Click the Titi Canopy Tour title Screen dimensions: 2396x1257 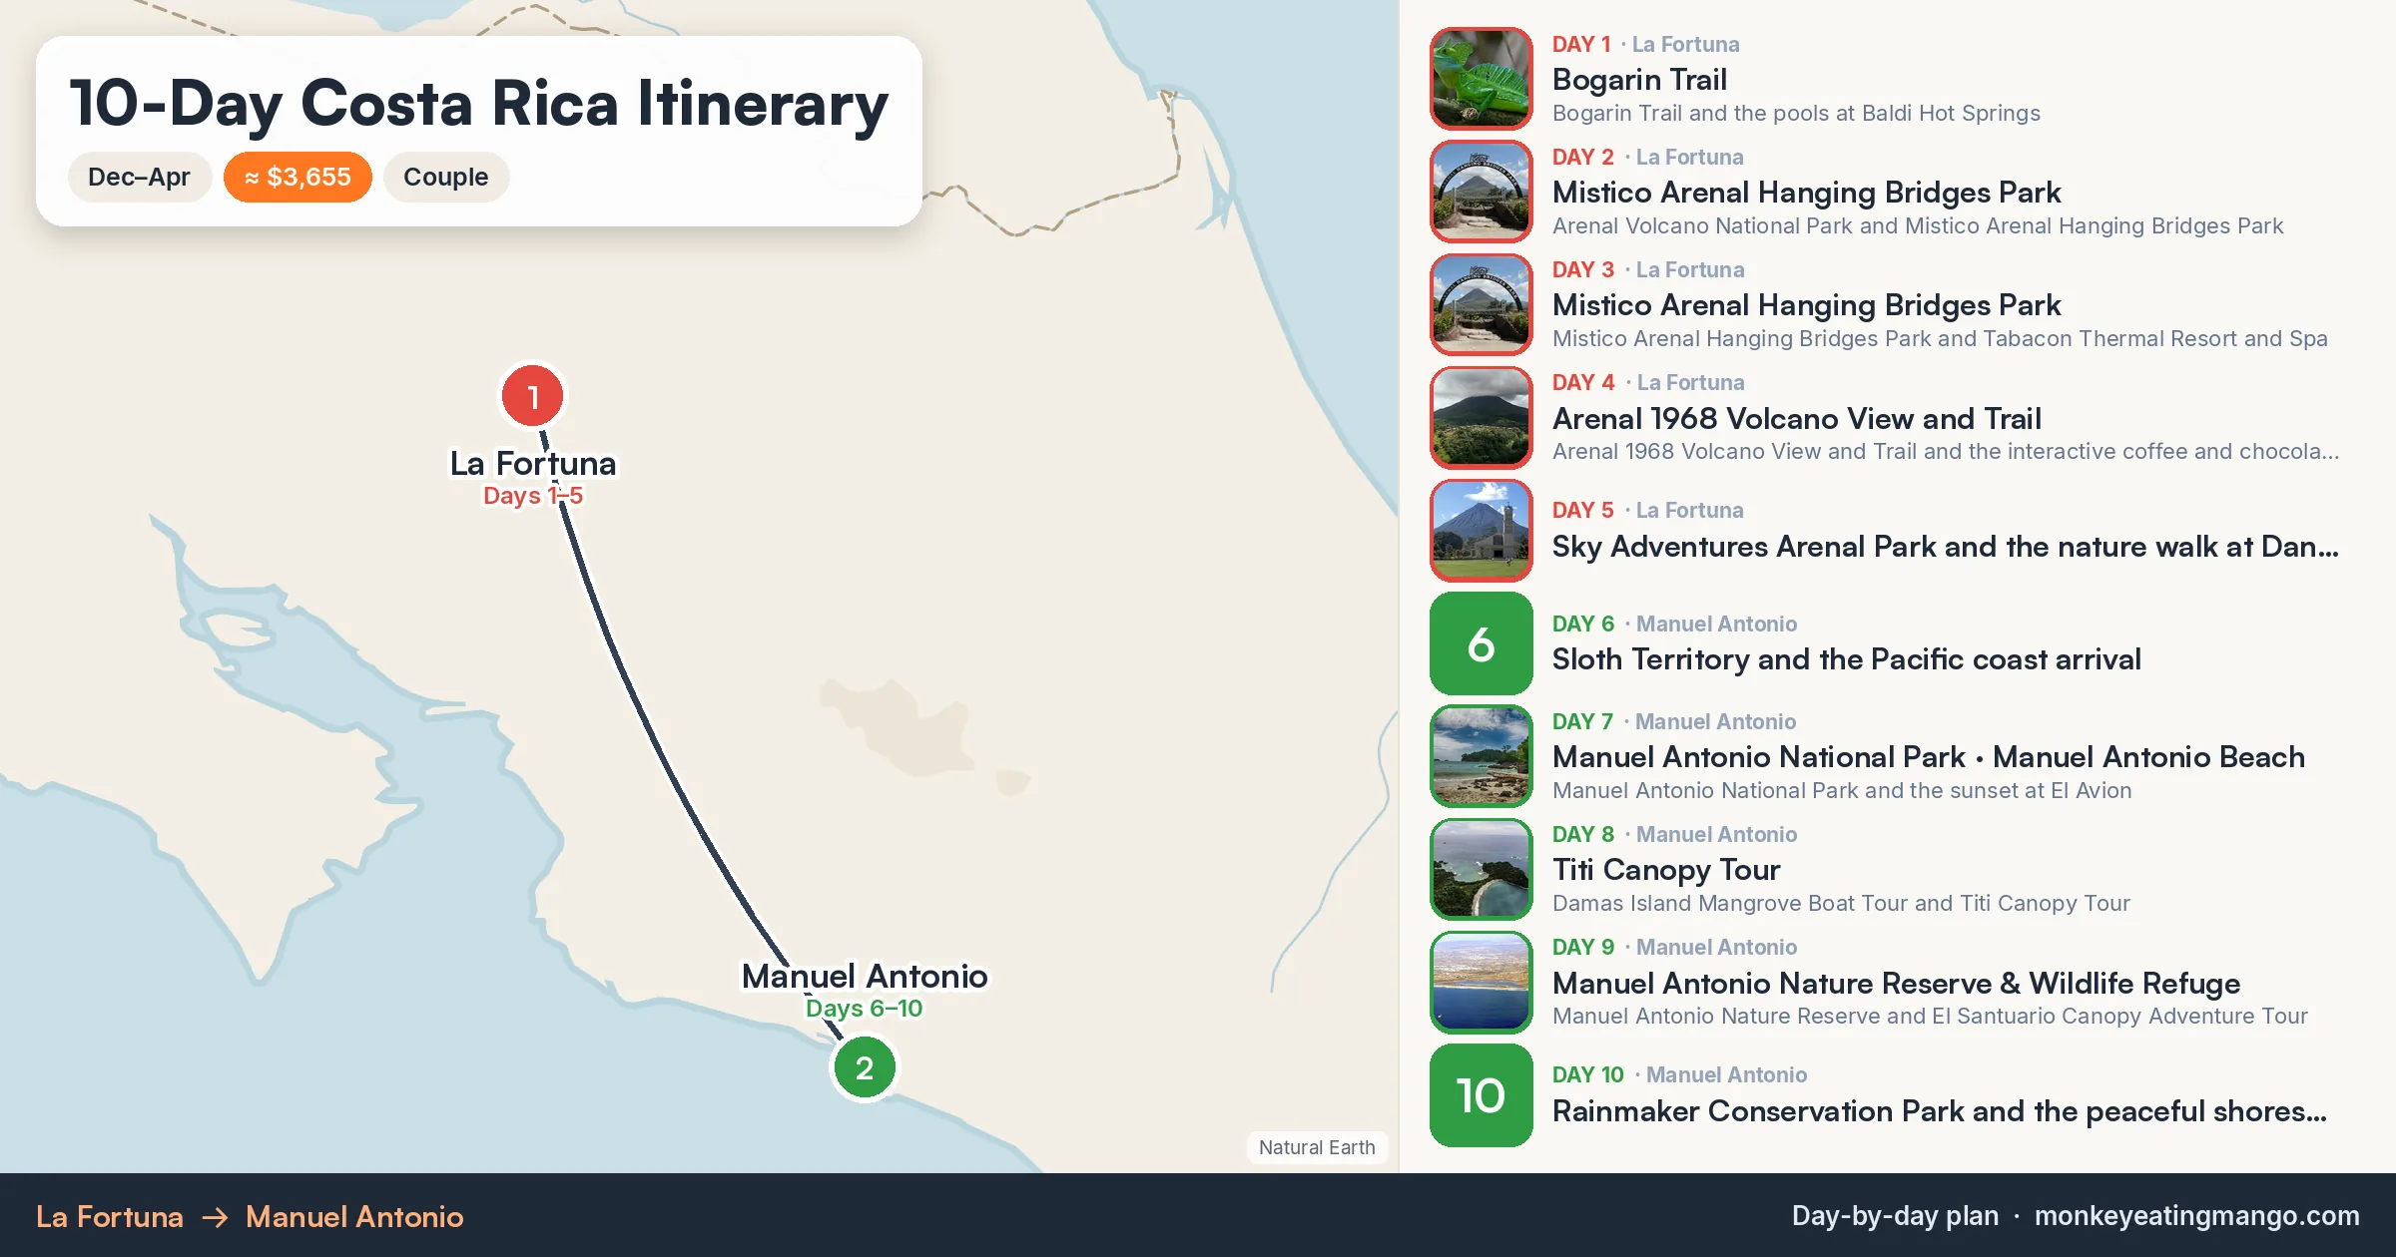1666,870
